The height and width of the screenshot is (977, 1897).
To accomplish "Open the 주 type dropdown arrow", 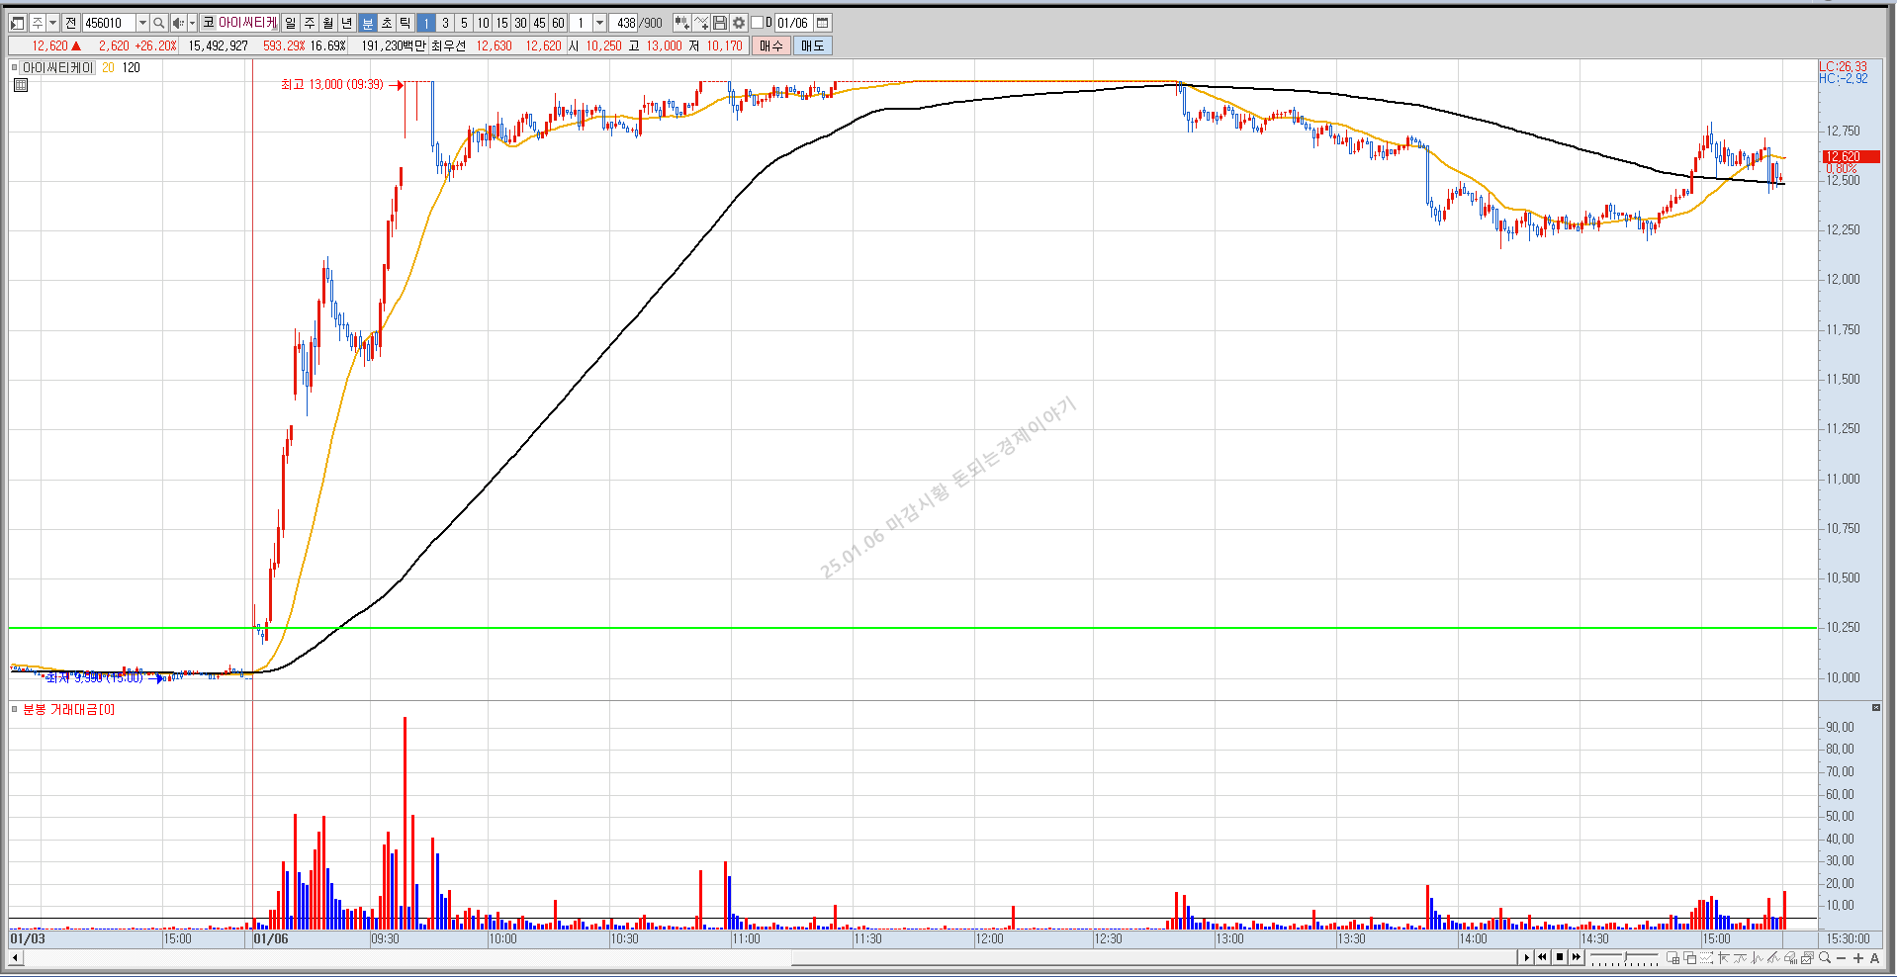I will 53,23.
